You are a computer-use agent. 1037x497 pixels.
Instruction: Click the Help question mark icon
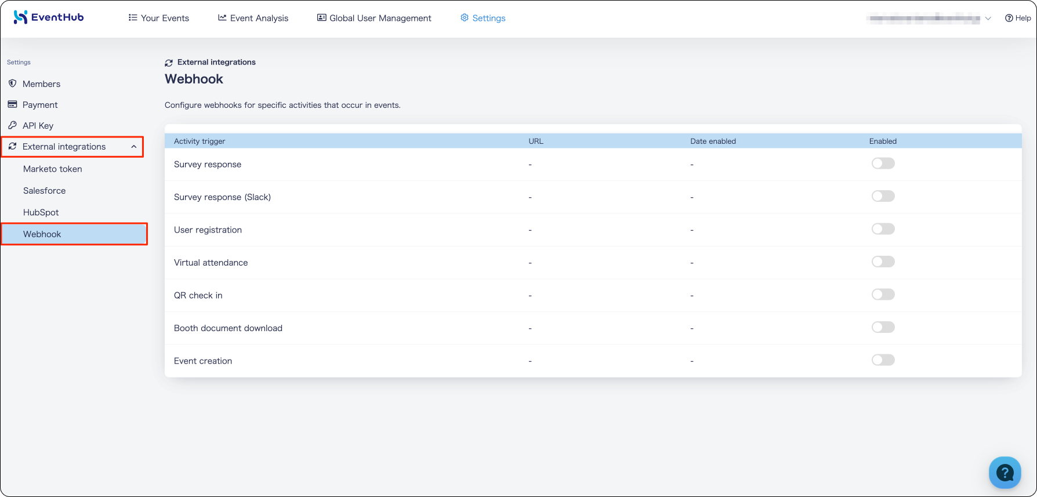tap(1009, 18)
